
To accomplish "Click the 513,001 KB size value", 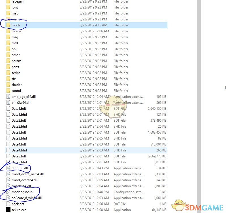I will pos(158,144).
